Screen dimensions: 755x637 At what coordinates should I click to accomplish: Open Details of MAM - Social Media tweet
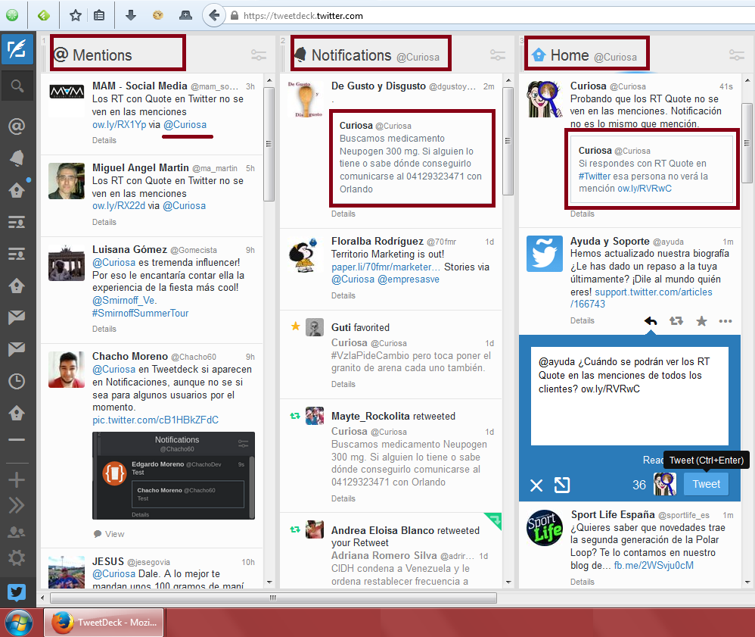pos(104,140)
